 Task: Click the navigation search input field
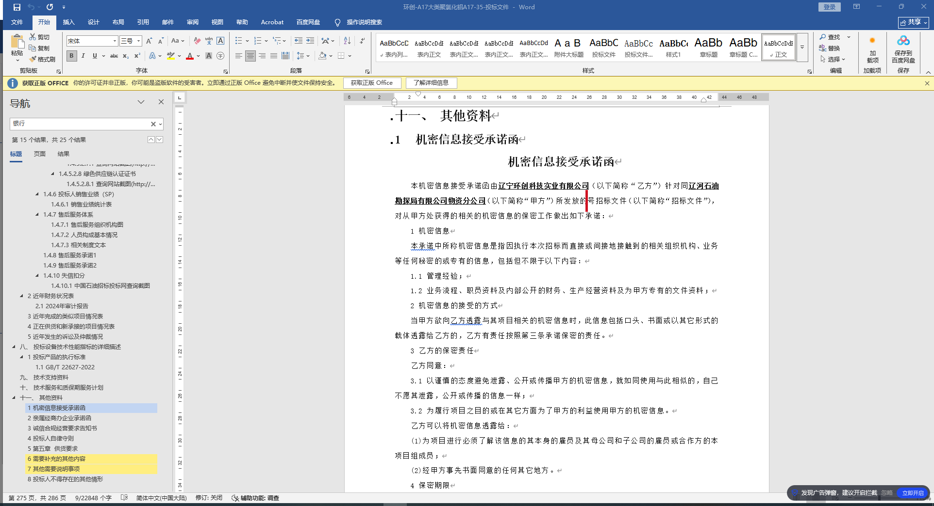point(80,124)
